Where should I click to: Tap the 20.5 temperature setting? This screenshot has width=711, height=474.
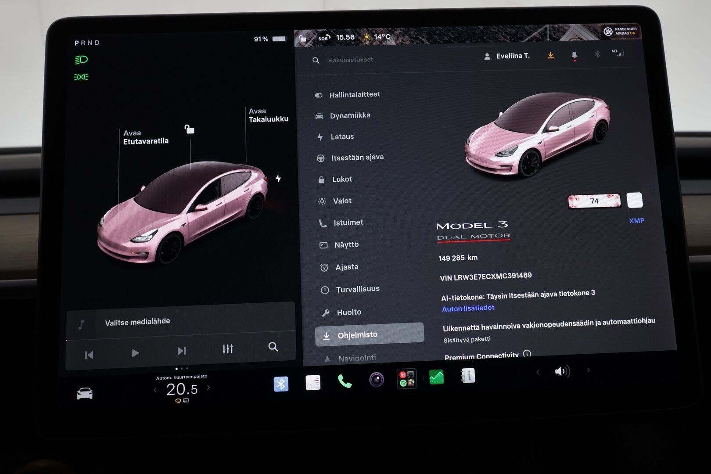point(182,389)
